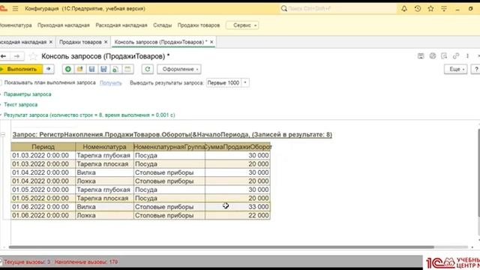Image resolution: width=480 pixels, height=270 pixels.
Task: Open the Продажи товаров section
Action: point(199,25)
